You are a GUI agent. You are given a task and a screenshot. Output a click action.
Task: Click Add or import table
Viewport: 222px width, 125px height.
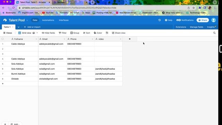tap(32, 27)
